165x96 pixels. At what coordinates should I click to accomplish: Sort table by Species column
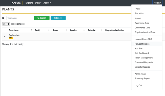77,30
